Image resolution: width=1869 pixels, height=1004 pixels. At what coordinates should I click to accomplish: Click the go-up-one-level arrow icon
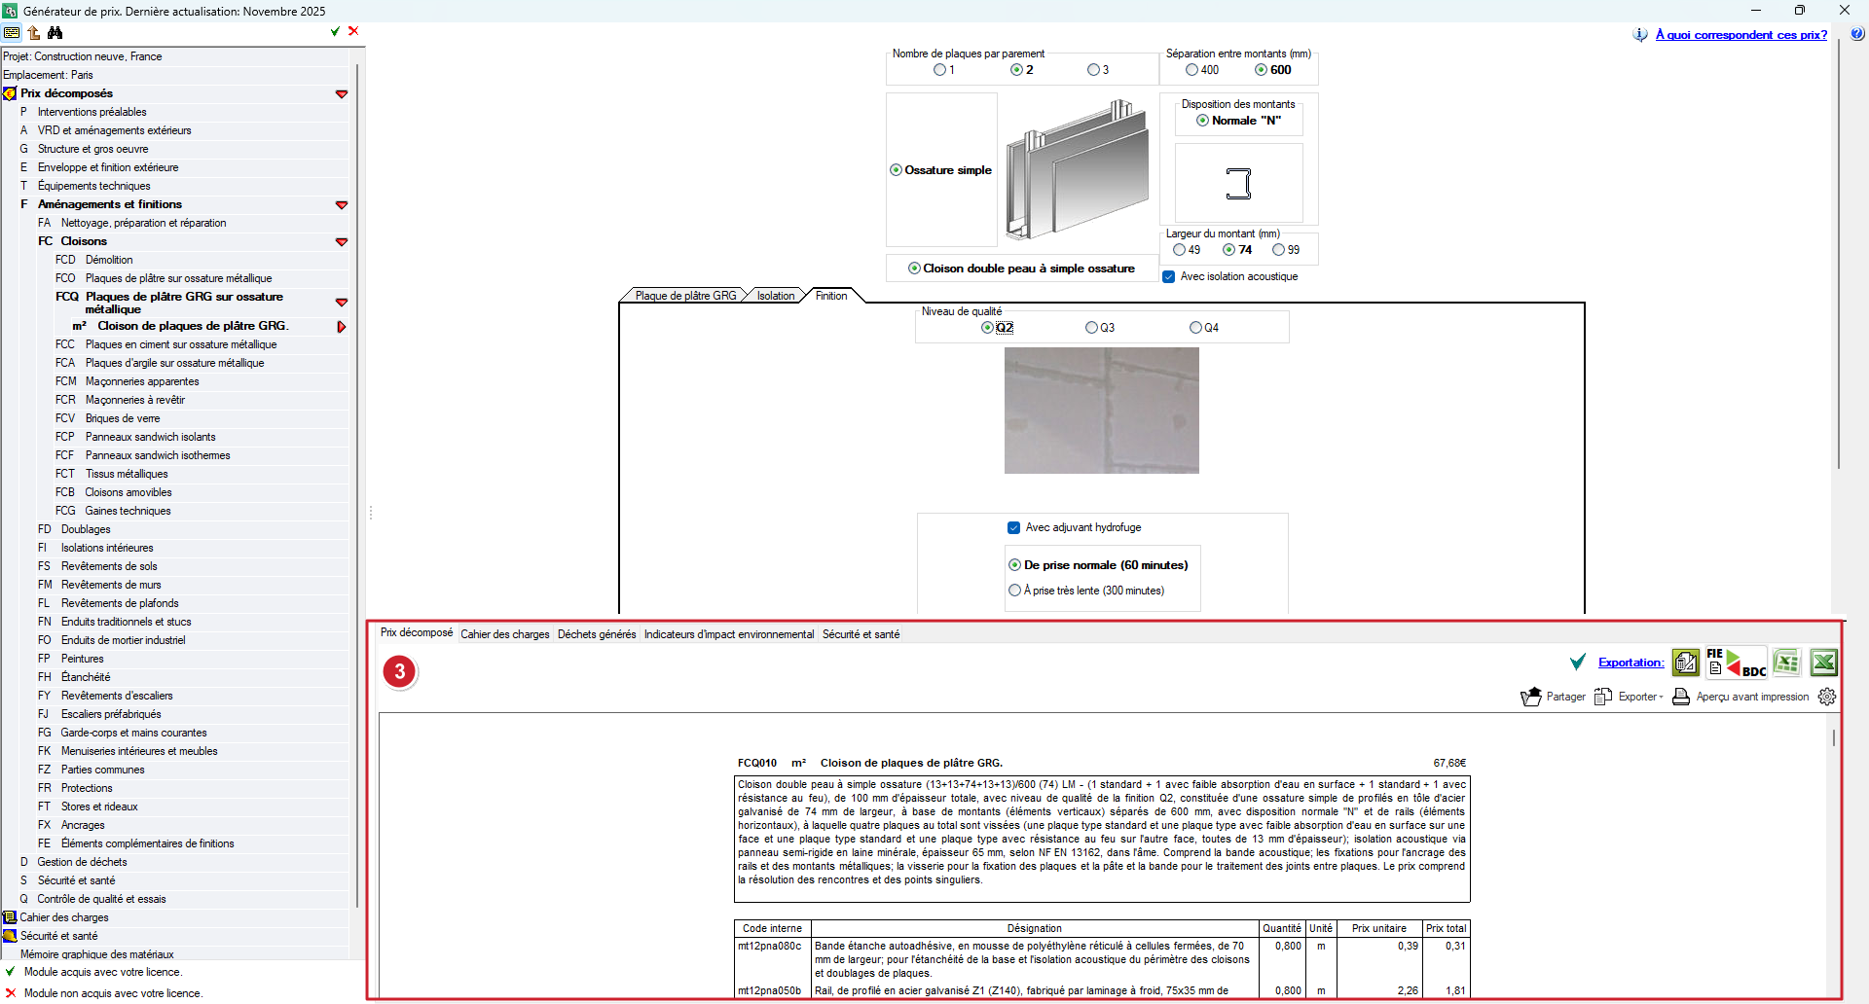click(x=34, y=32)
